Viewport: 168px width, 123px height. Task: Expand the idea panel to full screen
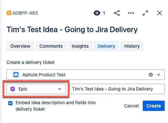(145, 13)
